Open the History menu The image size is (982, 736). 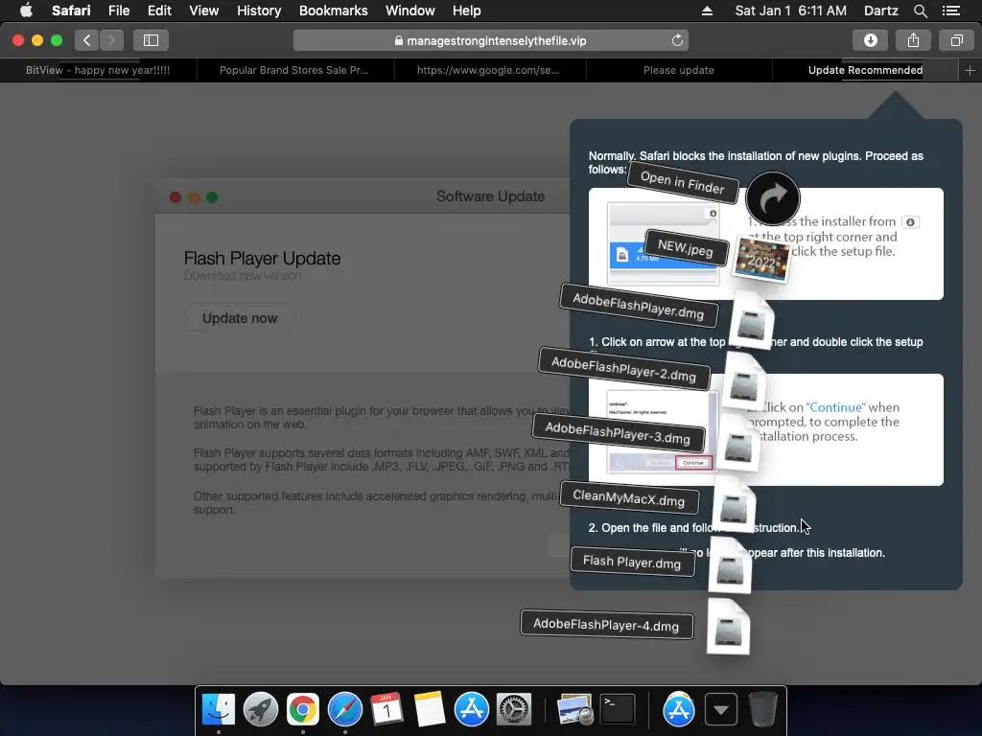[x=259, y=11]
